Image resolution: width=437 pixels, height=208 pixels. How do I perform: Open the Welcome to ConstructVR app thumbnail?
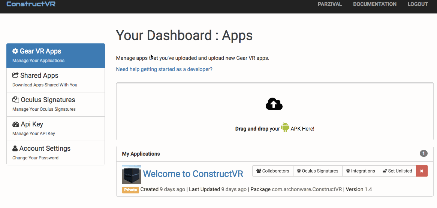tap(132, 175)
